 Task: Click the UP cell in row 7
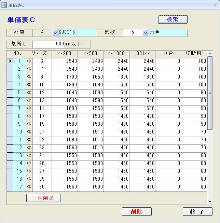pos(168,109)
